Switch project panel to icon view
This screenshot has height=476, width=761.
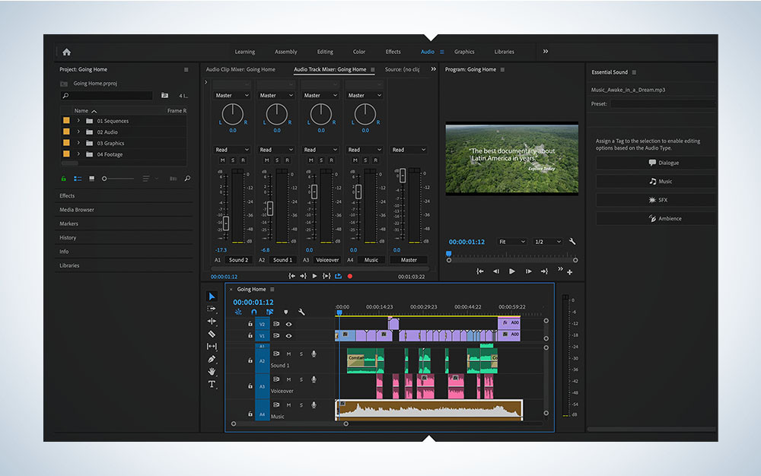pyautogui.click(x=92, y=179)
